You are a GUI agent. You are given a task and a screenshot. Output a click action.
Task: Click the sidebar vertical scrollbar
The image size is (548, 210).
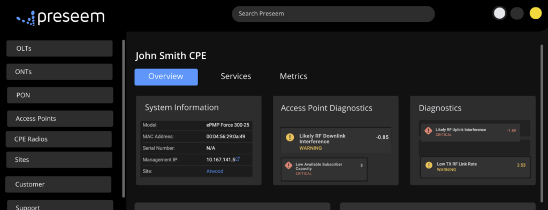point(123,119)
